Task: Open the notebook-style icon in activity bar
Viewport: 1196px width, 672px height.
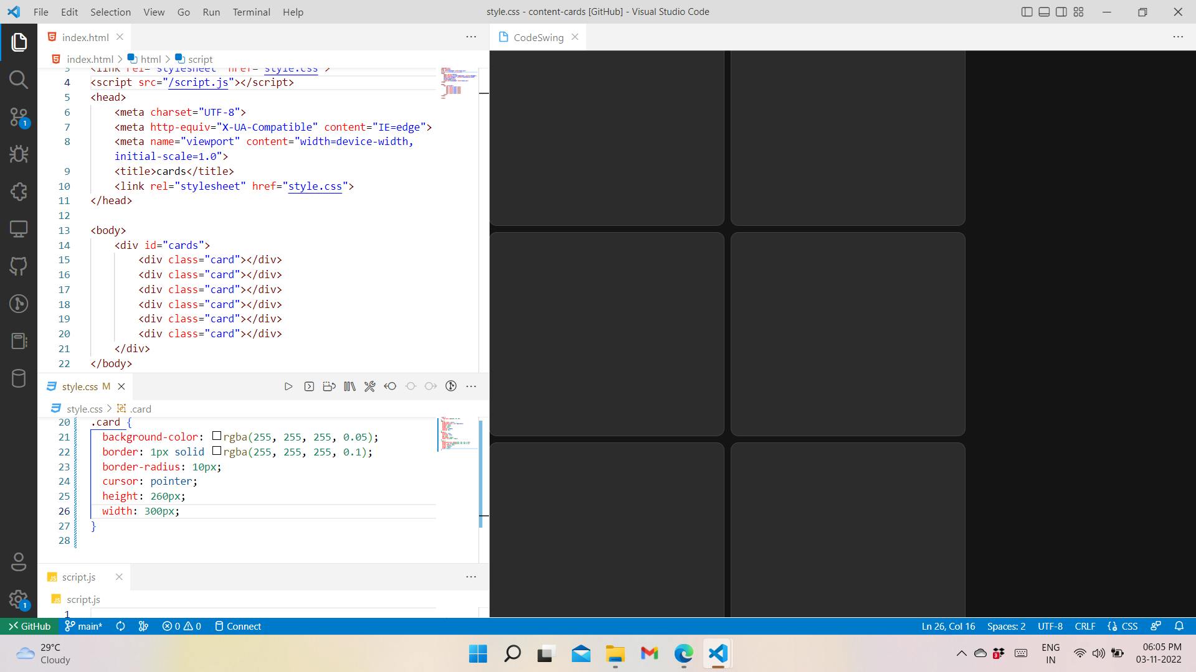Action: (x=19, y=341)
